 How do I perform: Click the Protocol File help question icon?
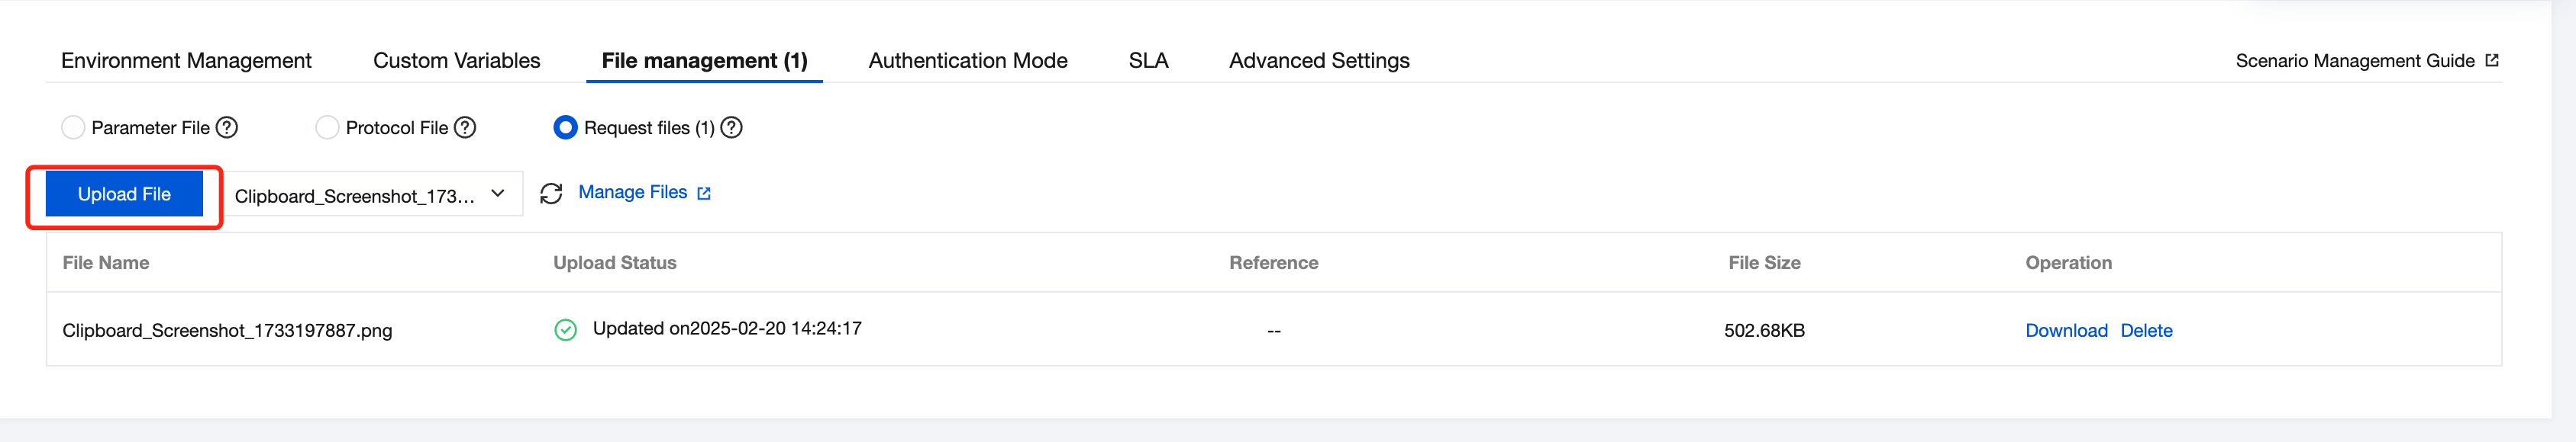point(465,128)
